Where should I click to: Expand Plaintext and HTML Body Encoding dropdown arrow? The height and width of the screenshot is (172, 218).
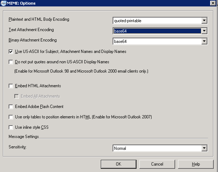204,21
